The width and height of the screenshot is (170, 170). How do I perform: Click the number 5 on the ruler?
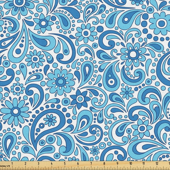click(x=65, y=163)
